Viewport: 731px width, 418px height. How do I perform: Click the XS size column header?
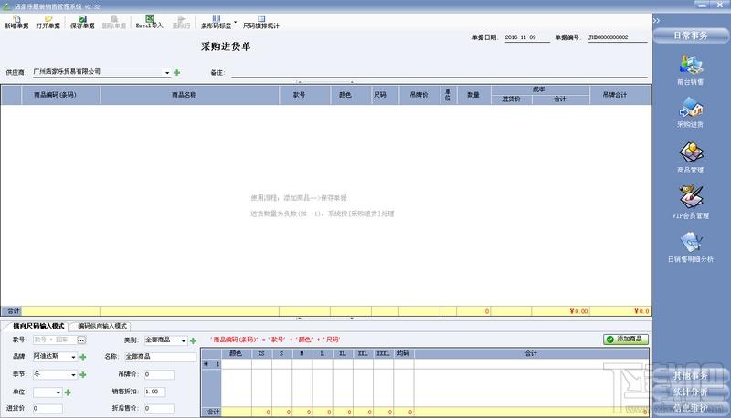(261, 354)
